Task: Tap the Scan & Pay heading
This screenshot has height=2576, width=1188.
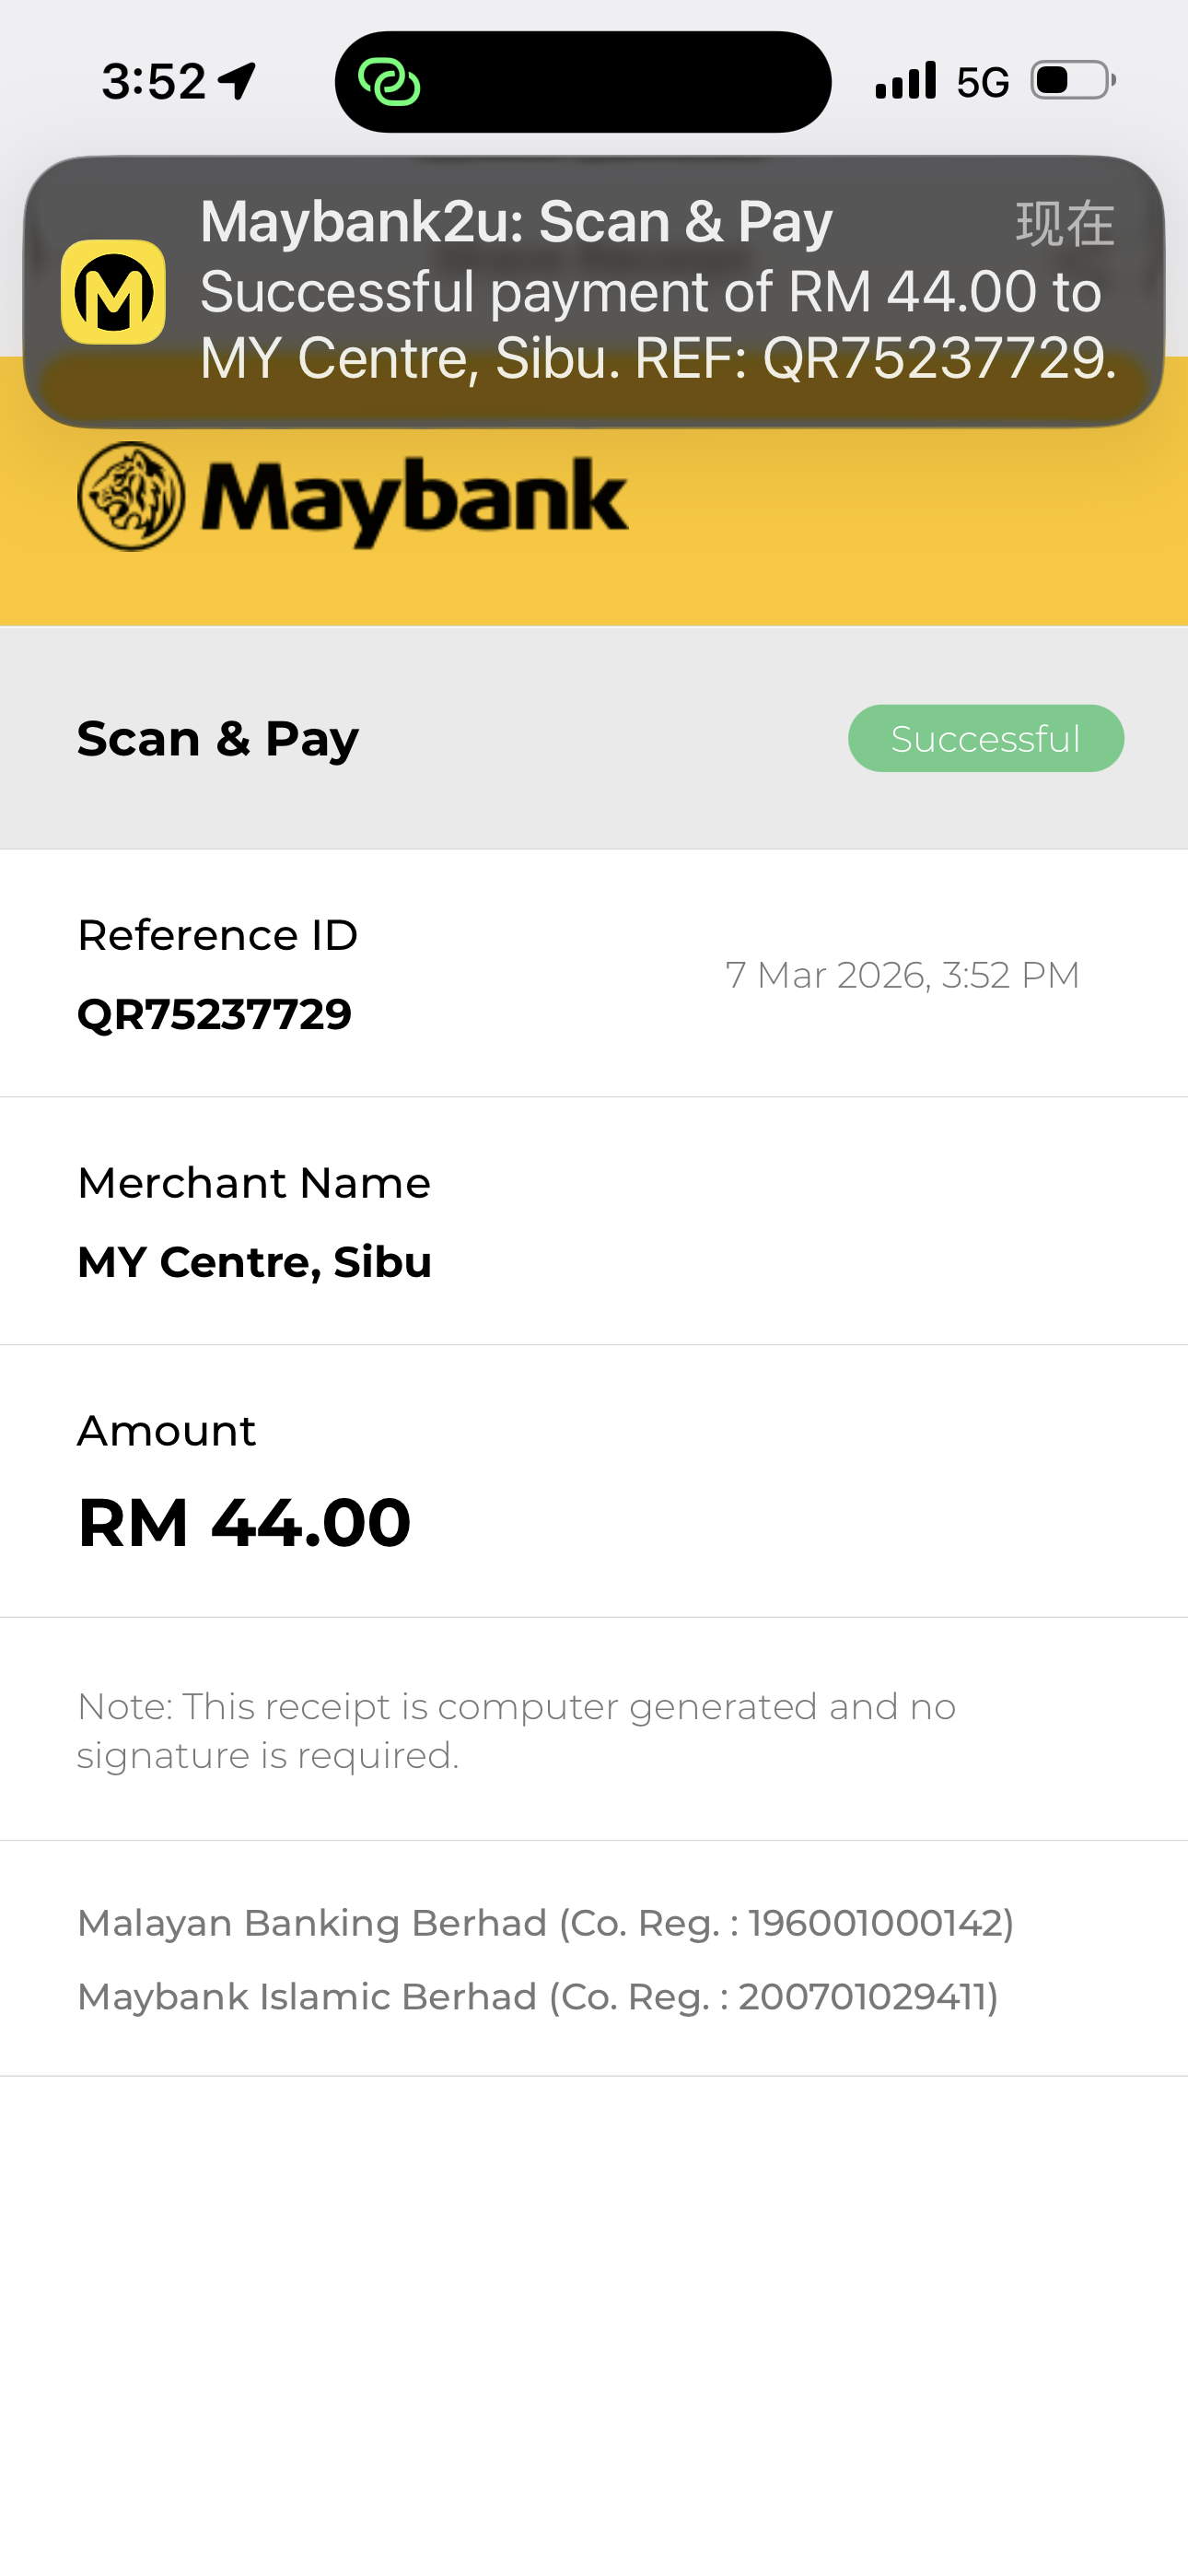Action: point(218,739)
